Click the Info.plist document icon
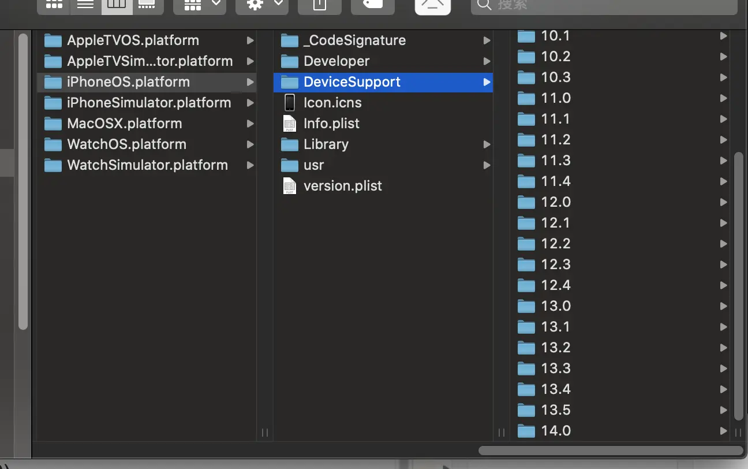Screen dimensions: 748x469 290,124
